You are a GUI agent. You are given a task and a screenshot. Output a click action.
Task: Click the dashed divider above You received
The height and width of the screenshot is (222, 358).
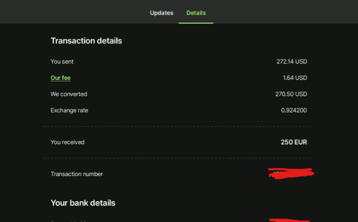[x=178, y=126]
